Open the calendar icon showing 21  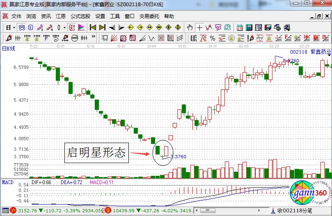240,27
